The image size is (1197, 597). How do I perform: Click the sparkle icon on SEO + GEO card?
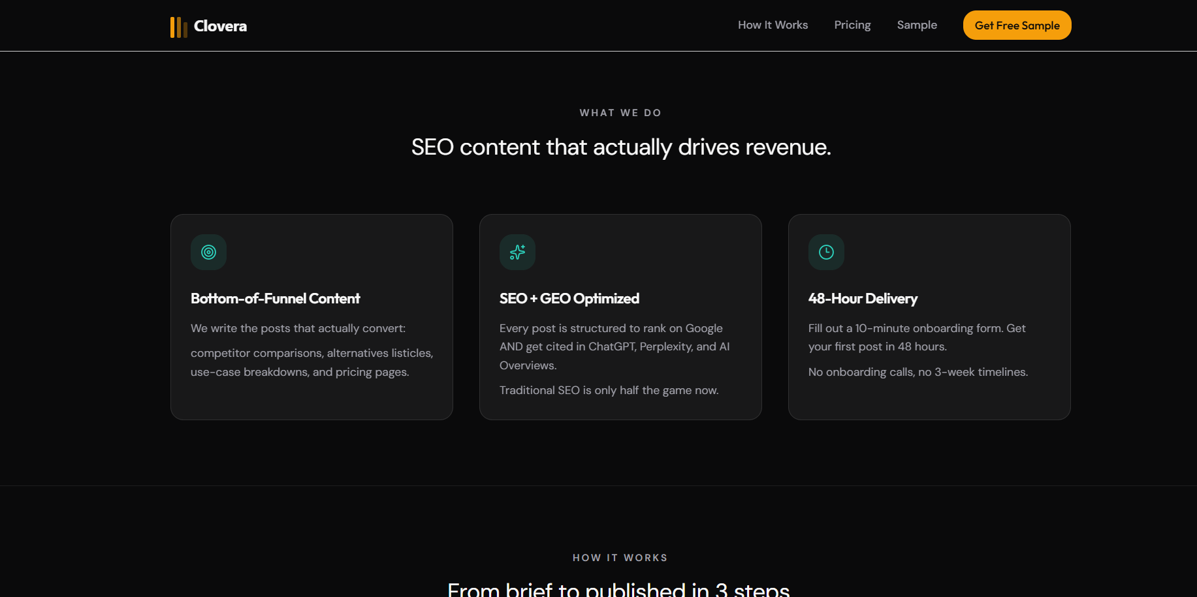tap(517, 252)
